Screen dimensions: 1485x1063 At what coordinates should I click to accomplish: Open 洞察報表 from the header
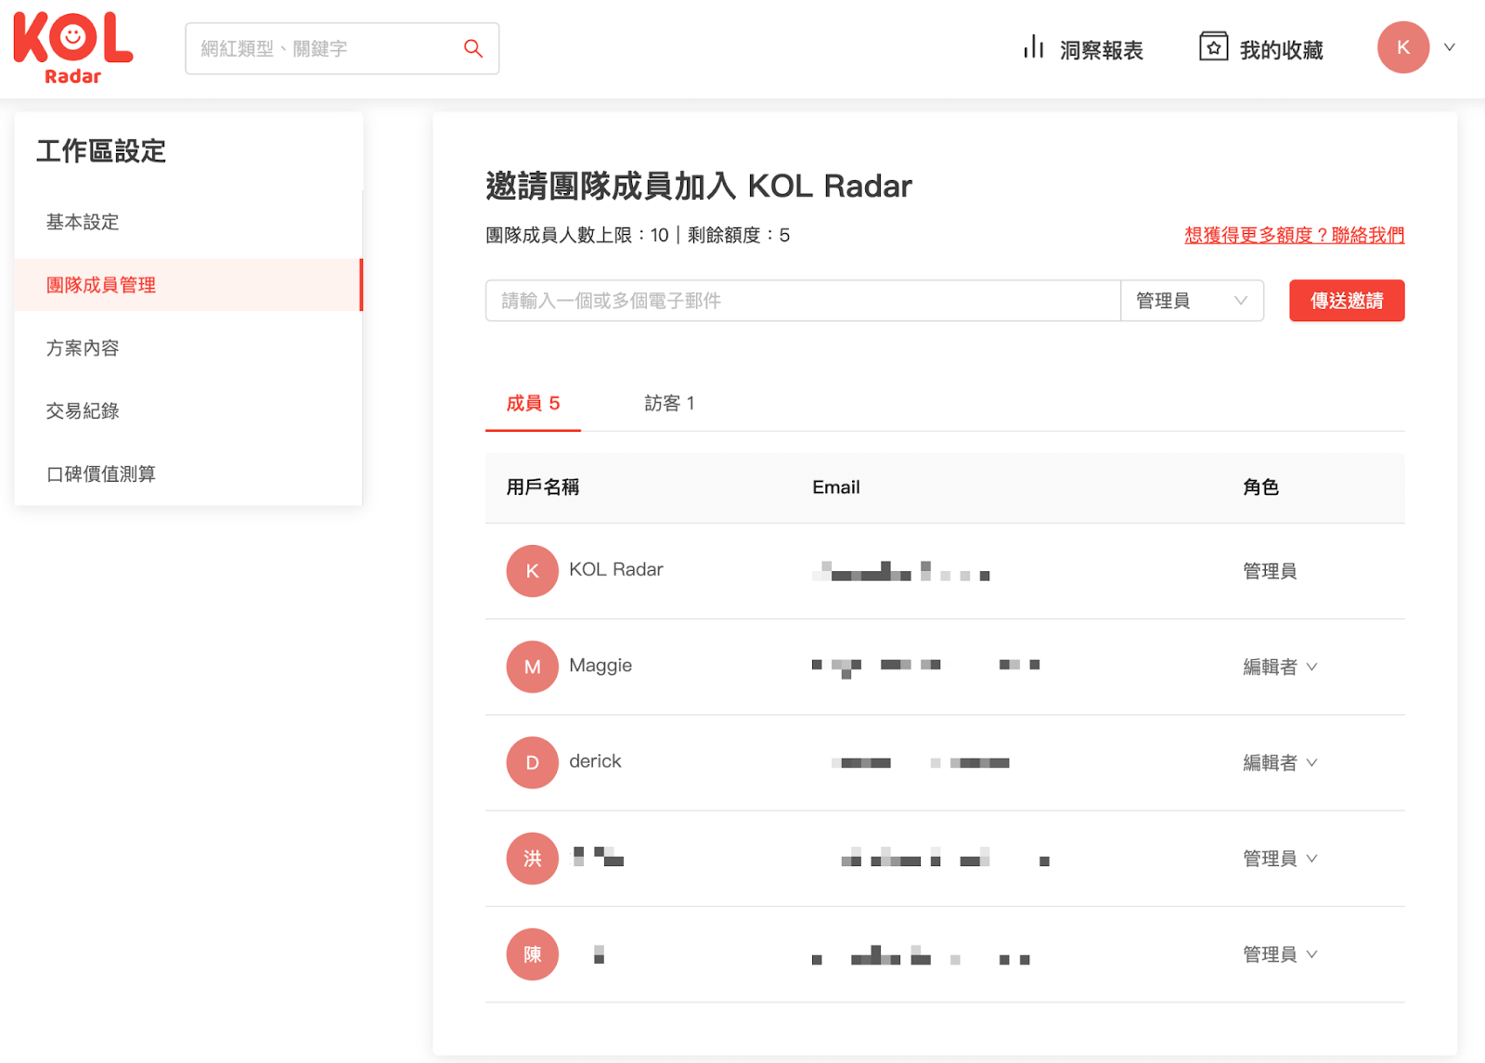point(1083,49)
